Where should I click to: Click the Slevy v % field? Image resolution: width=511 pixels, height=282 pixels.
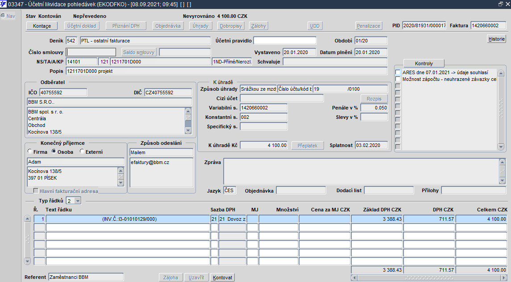click(374, 117)
